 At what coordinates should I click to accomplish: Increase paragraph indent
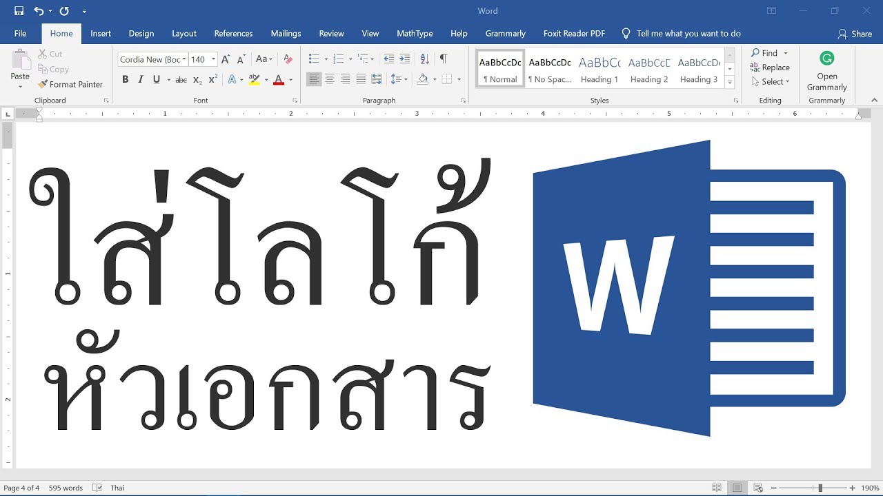[x=405, y=59]
